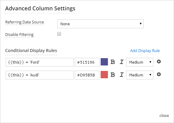The image size is (174, 123).
Task: Delete the Audi display rule
Action: pos(159,74)
